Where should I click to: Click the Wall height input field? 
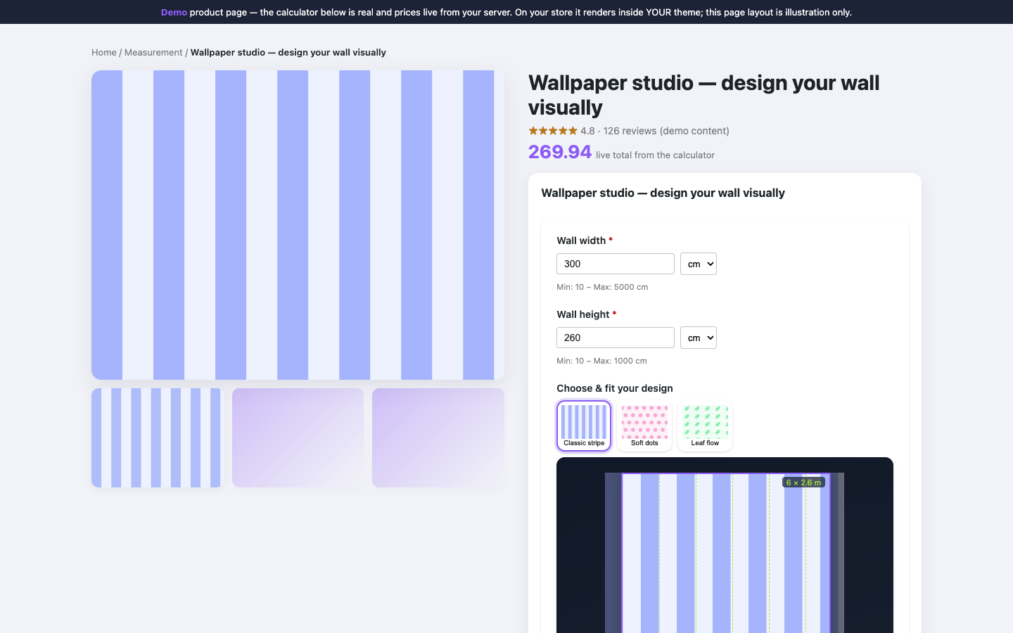tap(616, 338)
